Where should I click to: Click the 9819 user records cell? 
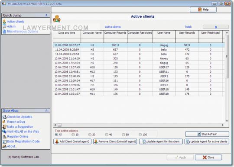pos(187,45)
